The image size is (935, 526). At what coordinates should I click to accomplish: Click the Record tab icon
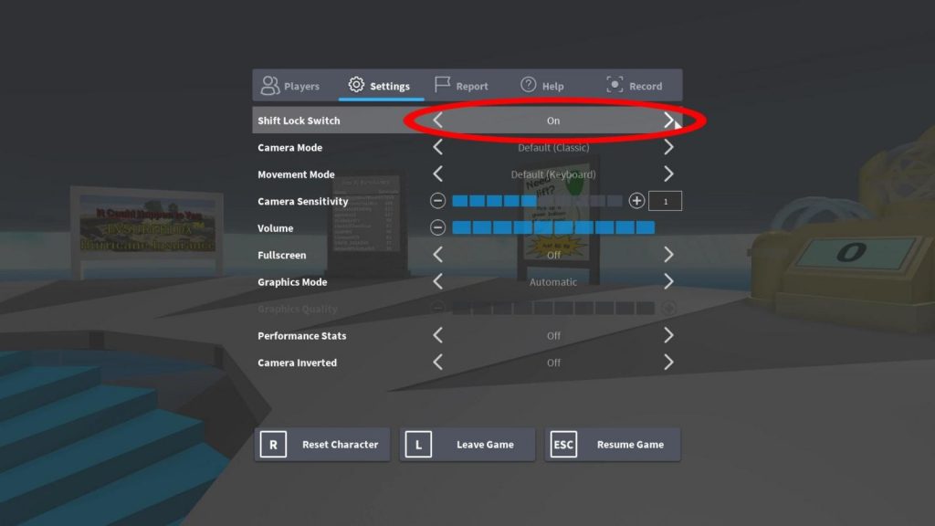click(615, 85)
